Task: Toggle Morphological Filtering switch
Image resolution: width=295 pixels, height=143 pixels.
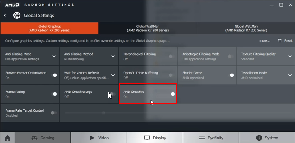Action: pos(171,56)
